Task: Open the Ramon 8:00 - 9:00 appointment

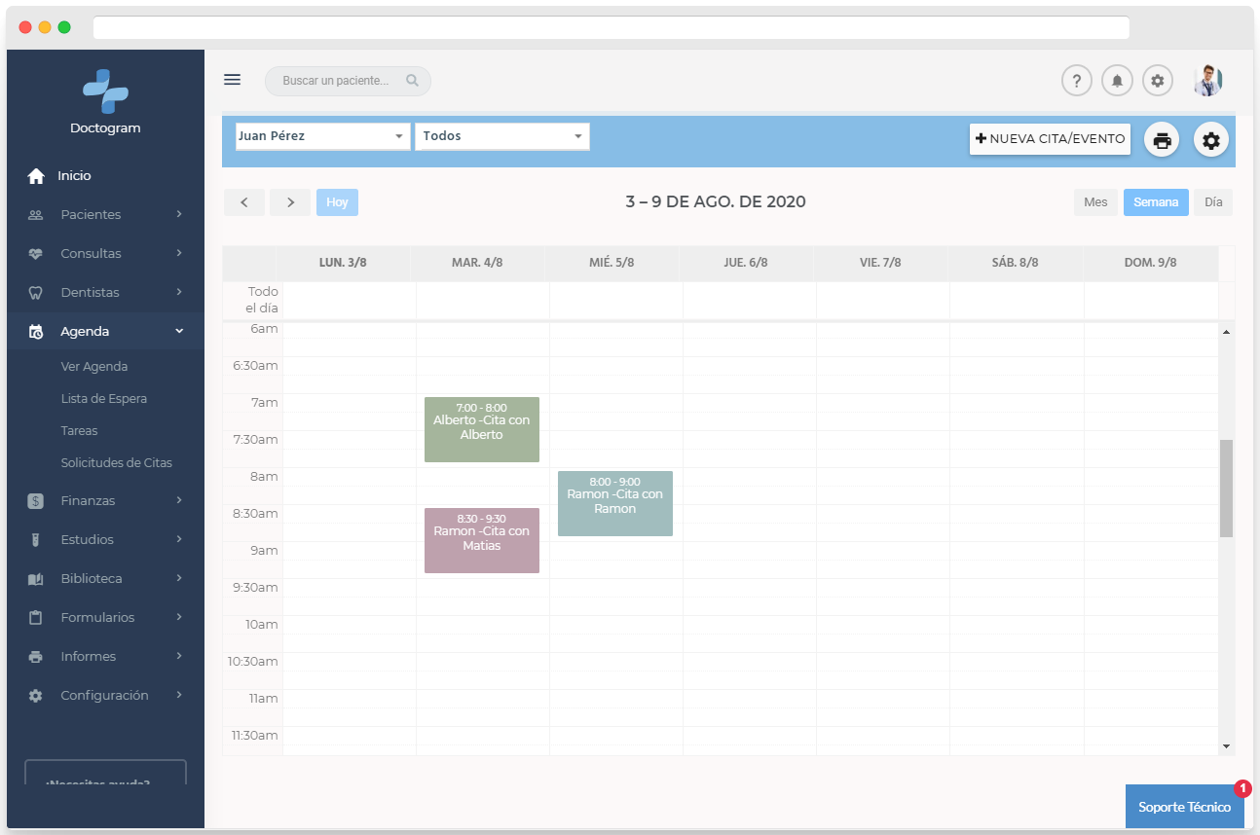Action: [614, 503]
